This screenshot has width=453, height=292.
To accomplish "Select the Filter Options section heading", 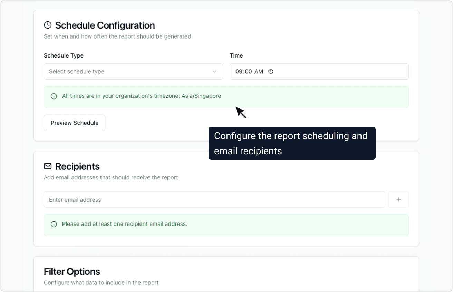I will pyautogui.click(x=71, y=271).
